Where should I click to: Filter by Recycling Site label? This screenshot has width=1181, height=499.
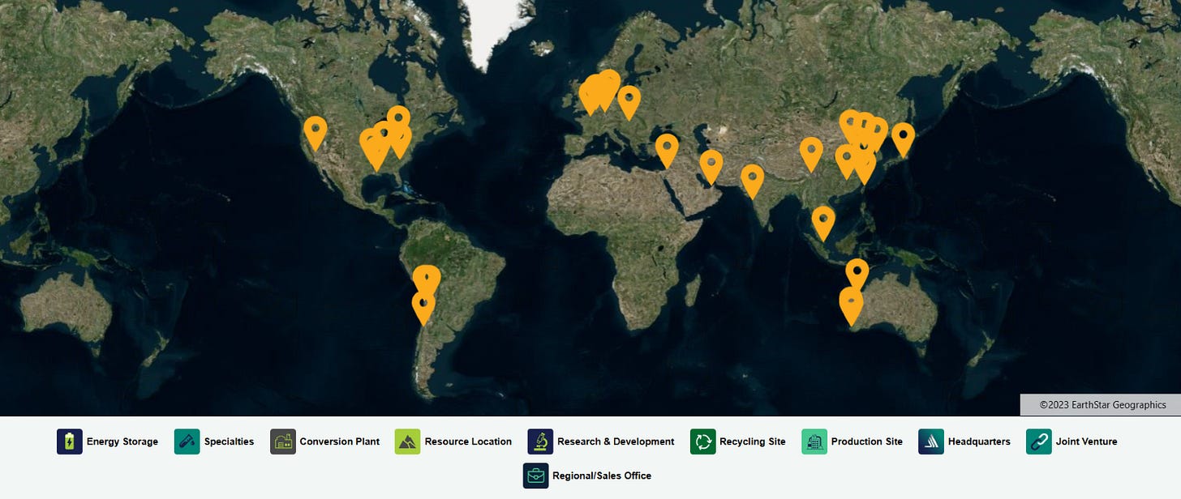[x=753, y=441]
